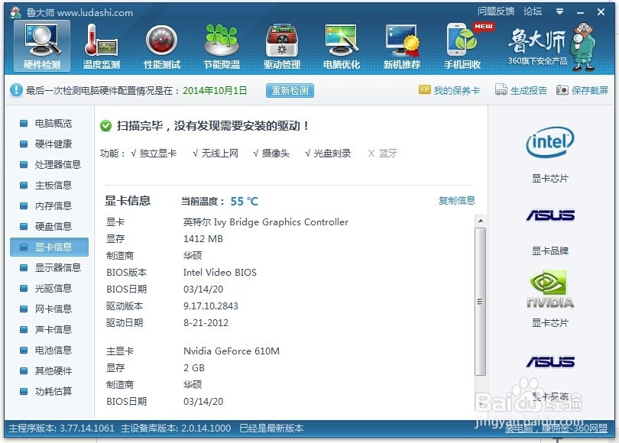Click the green scan-complete checkmark icon
Image resolution: width=619 pixels, height=443 pixels.
[x=105, y=126]
